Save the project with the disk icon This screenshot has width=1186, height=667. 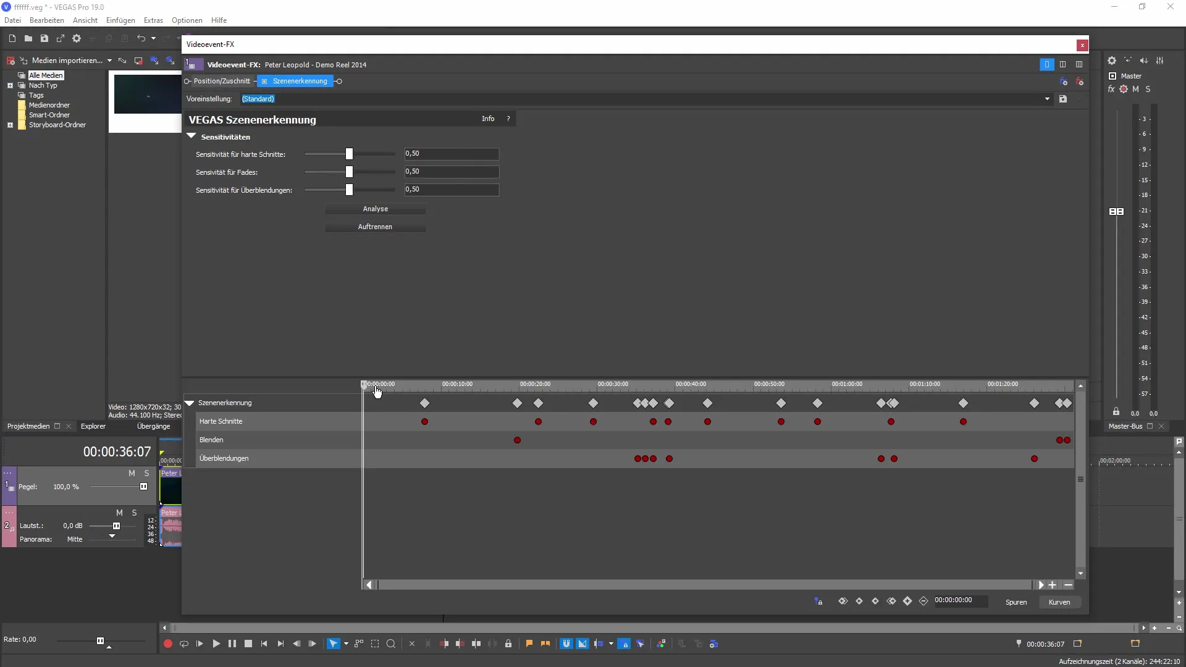(44, 38)
